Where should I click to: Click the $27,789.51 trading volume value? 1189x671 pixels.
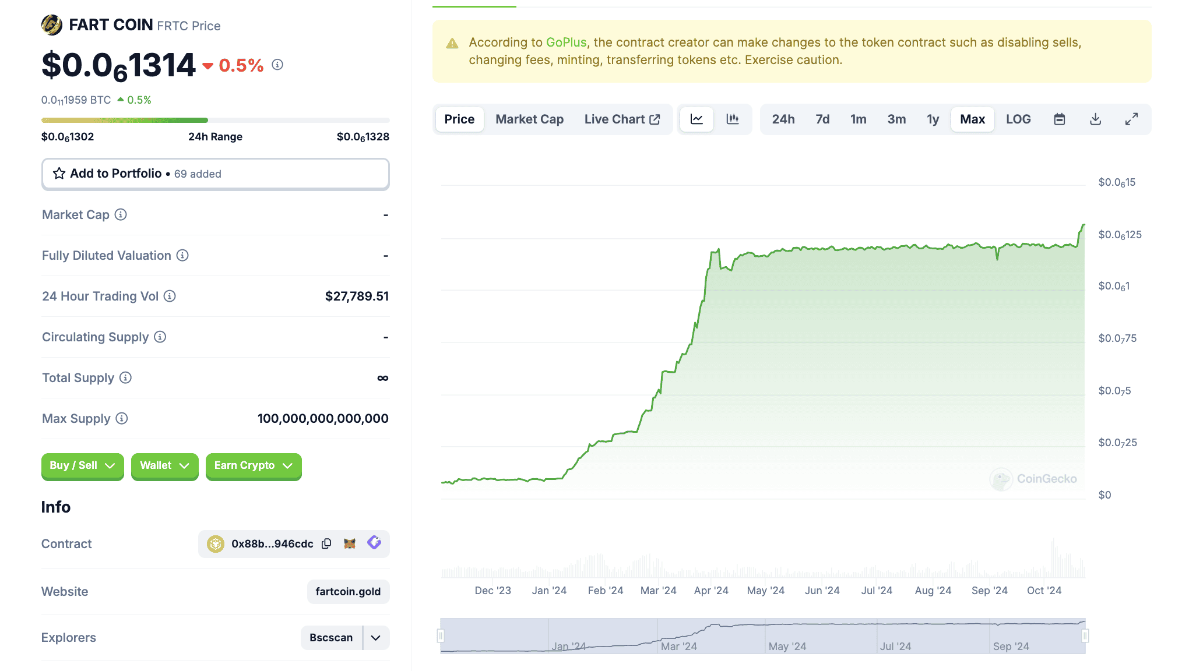point(357,296)
